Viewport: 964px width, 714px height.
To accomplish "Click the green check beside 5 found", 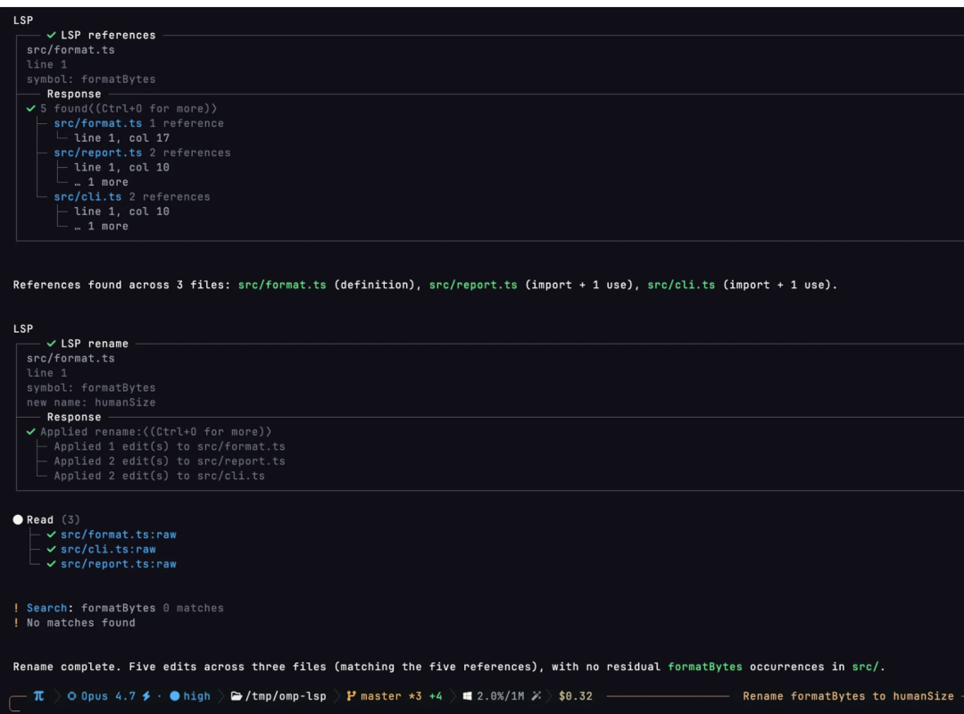I will (x=30, y=108).
